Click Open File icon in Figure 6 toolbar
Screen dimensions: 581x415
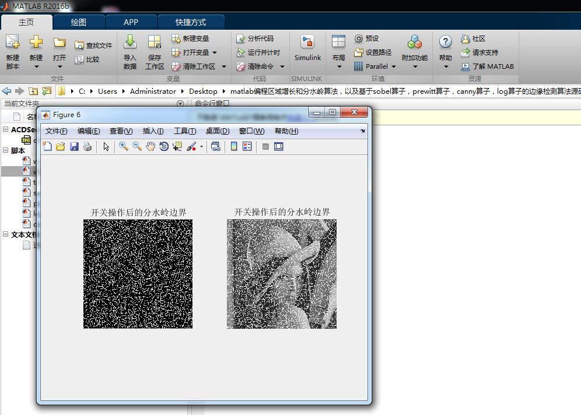tap(61, 147)
